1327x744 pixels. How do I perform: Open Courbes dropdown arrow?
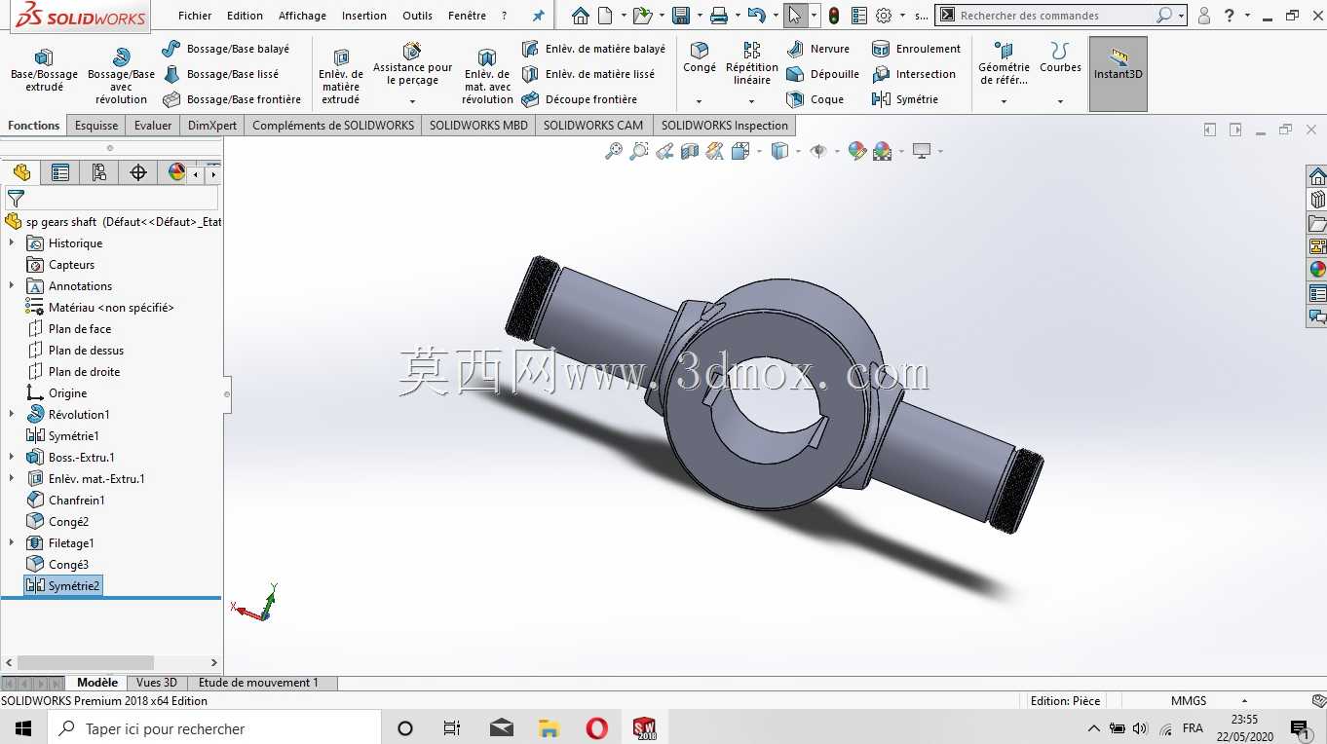[1060, 101]
